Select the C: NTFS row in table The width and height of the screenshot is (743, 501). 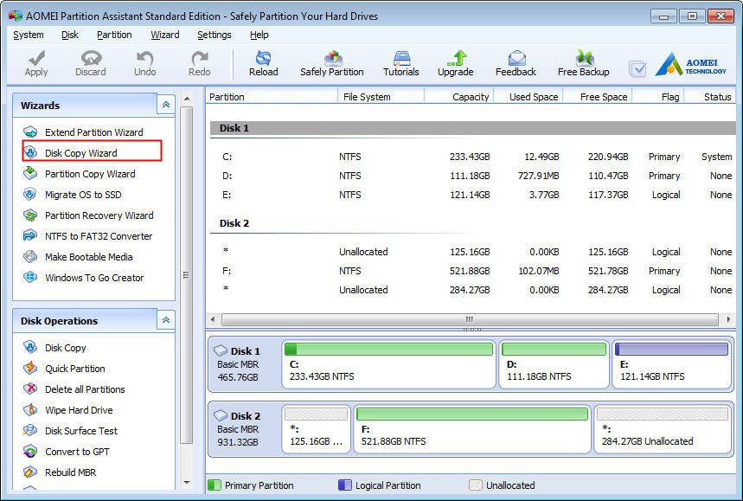pyautogui.click(x=472, y=157)
